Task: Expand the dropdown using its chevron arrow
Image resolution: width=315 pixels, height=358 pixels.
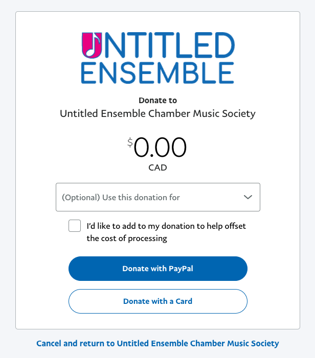Action: 249,197
